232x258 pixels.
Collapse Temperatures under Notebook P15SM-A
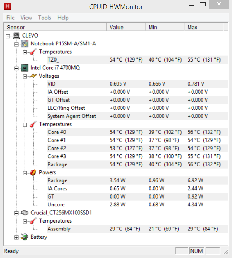(25, 52)
